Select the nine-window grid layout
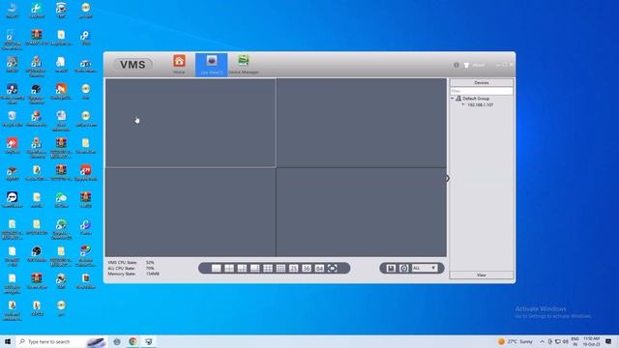This screenshot has height=348, width=619. tap(268, 269)
